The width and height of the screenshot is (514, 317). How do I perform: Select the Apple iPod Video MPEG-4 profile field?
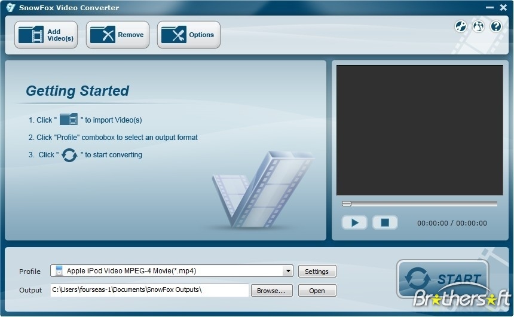[172, 271]
